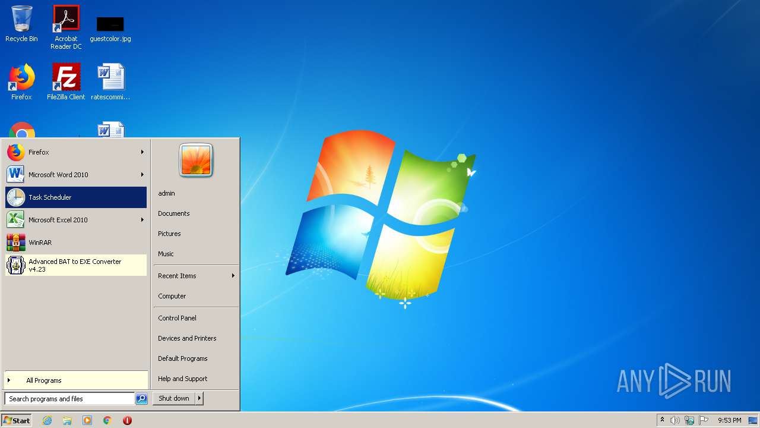
Task: Open the All Programs list
Action: (76, 380)
